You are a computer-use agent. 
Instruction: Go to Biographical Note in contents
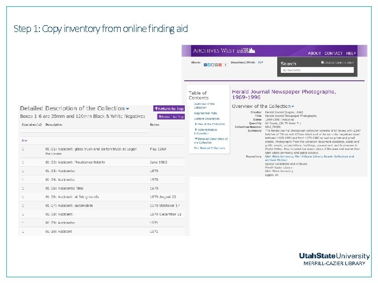pos(205,113)
